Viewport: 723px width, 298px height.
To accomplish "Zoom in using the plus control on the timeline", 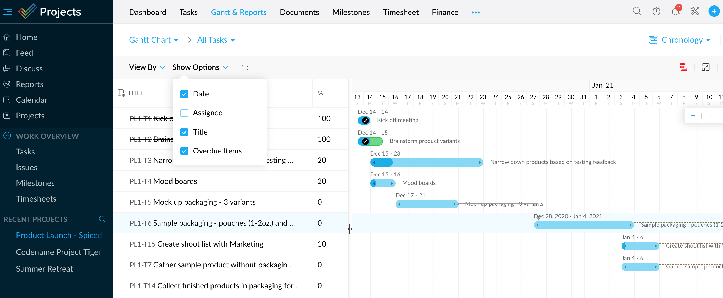I will [711, 116].
